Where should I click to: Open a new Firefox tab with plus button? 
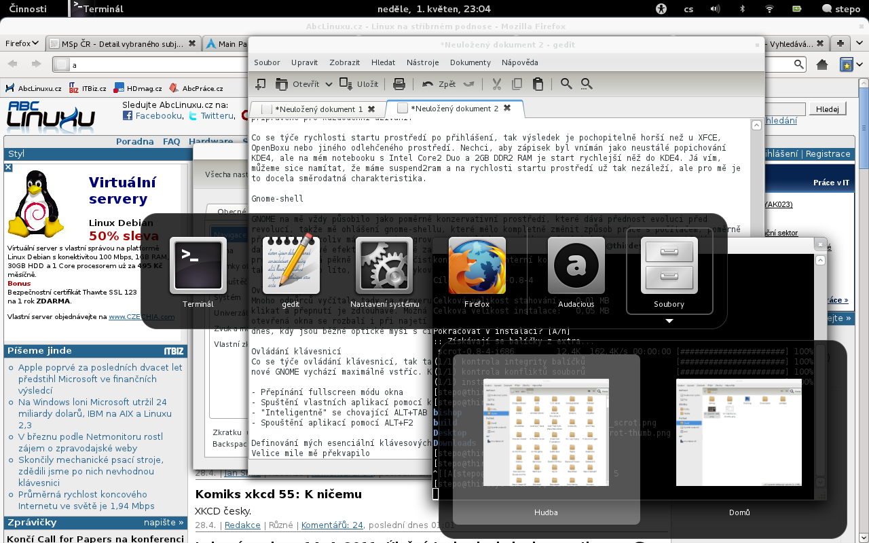coord(840,43)
